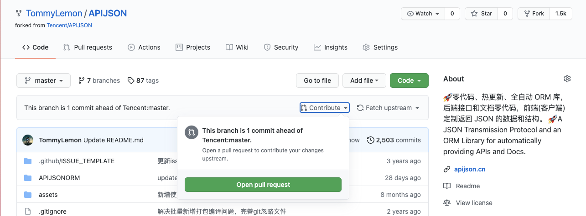The width and height of the screenshot is (586, 216).
Task: Click the "28 days ago" timestamp
Action: point(403,178)
